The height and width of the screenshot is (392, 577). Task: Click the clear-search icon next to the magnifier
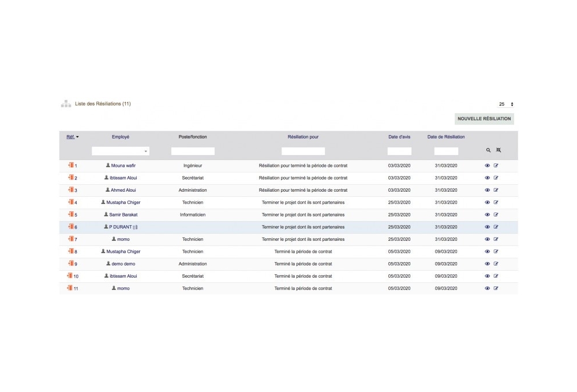coord(499,150)
